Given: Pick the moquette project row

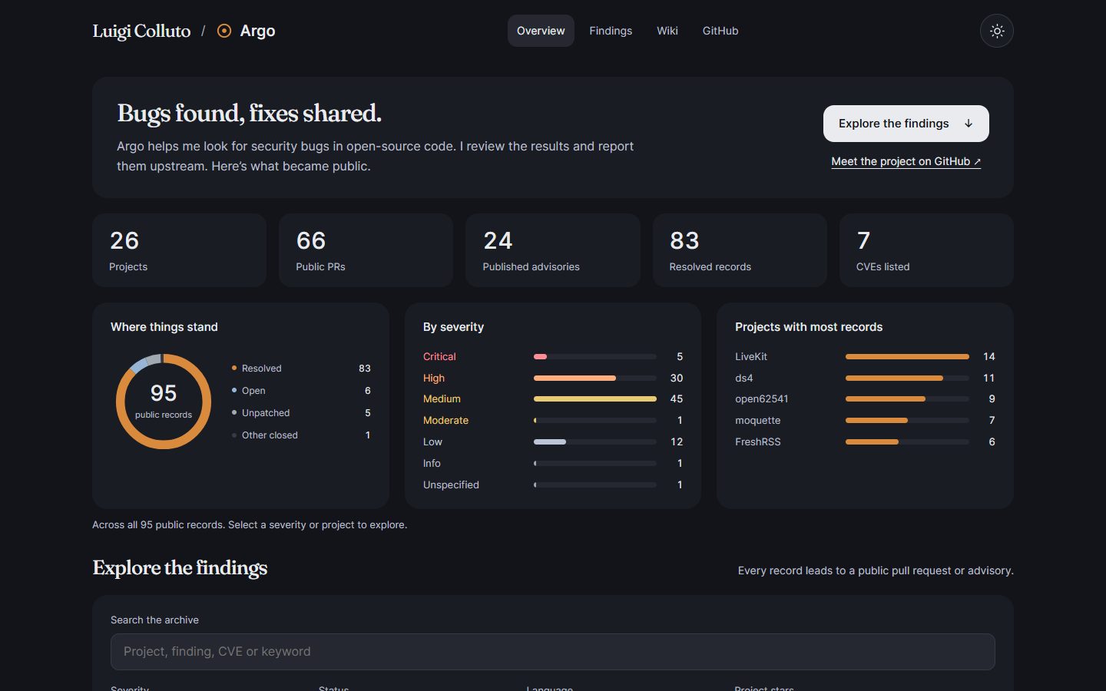Looking at the screenshot, I should coord(865,420).
